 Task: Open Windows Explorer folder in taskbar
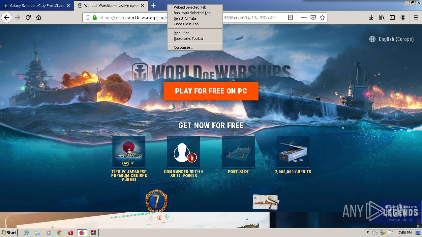pyautogui.click(x=37, y=233)
